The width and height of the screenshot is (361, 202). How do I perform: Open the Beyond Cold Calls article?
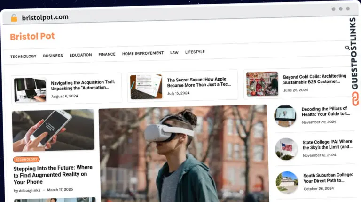click(314, 79)
